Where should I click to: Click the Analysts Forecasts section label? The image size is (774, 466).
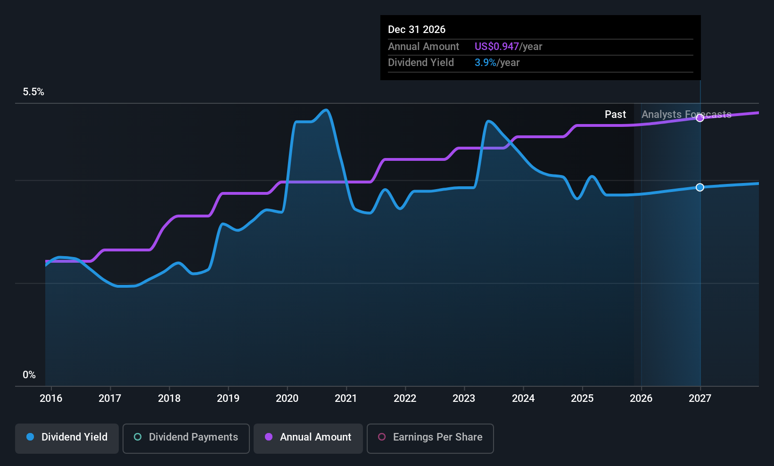(x=686, y=114)
